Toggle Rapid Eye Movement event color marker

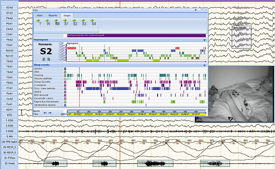tap(65, 101)
